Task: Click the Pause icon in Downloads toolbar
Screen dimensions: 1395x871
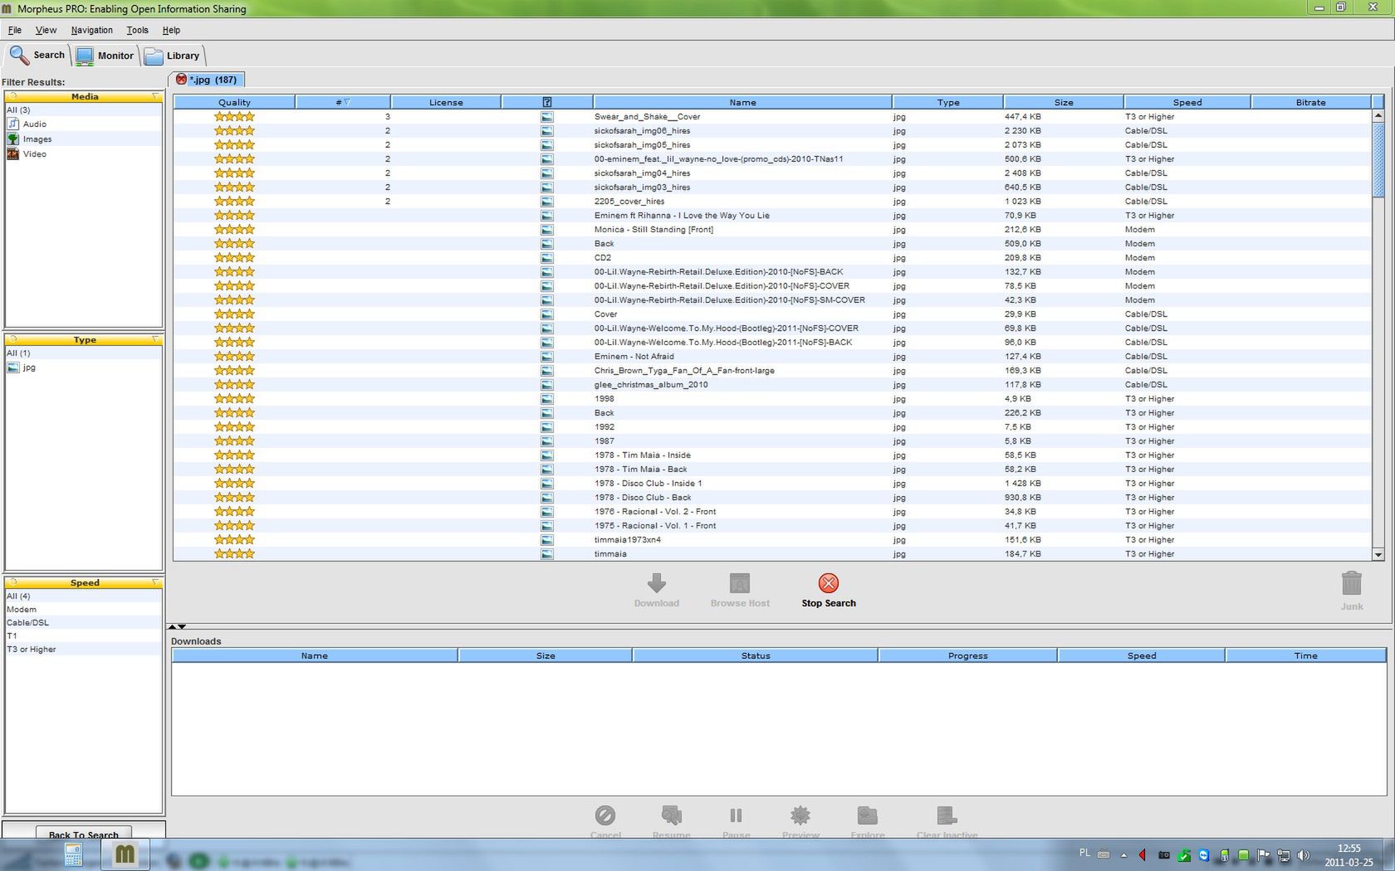Action: [736, 815]
